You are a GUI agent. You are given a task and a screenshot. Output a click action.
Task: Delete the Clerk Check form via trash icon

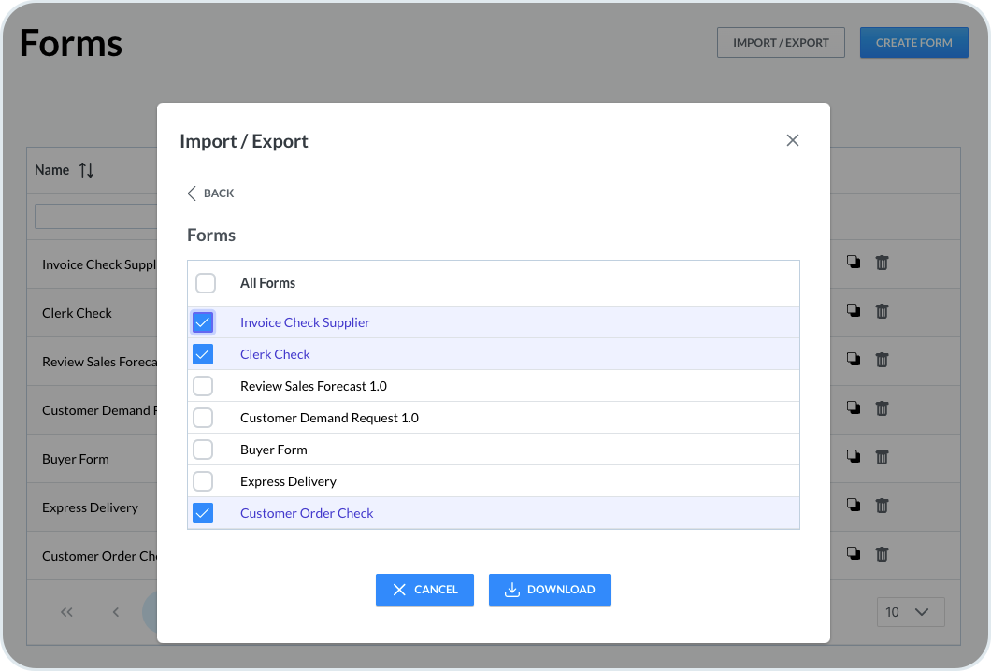pos(882,311)
